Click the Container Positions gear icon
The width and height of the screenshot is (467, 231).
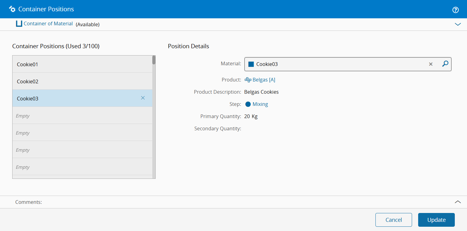12,9
